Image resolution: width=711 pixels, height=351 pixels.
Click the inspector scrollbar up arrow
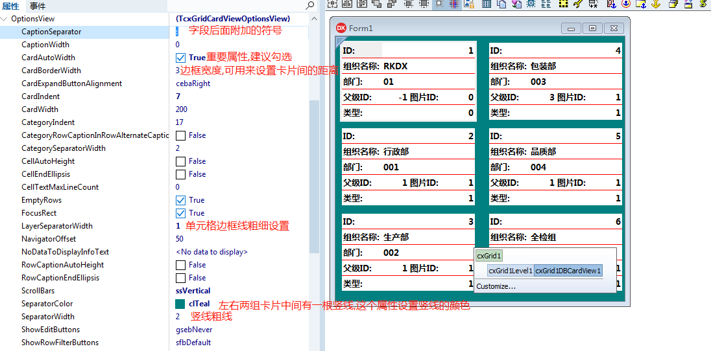coord(314,19)
